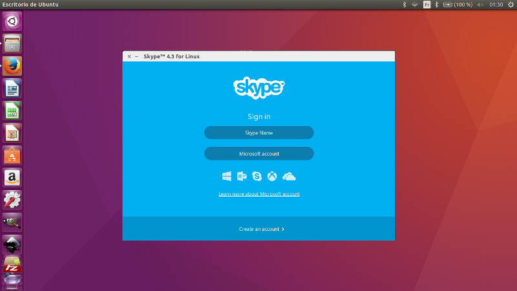The width and height of the screenshot is (517, 291).
Task: Open first Bluetooth indicator left of Wi-Fi
Action: [x=405, y=5]
